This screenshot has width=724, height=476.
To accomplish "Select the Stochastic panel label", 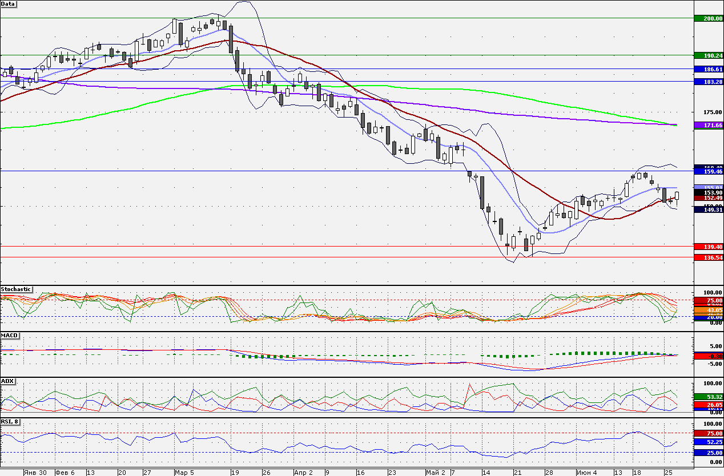I will [x=16, y=289].
